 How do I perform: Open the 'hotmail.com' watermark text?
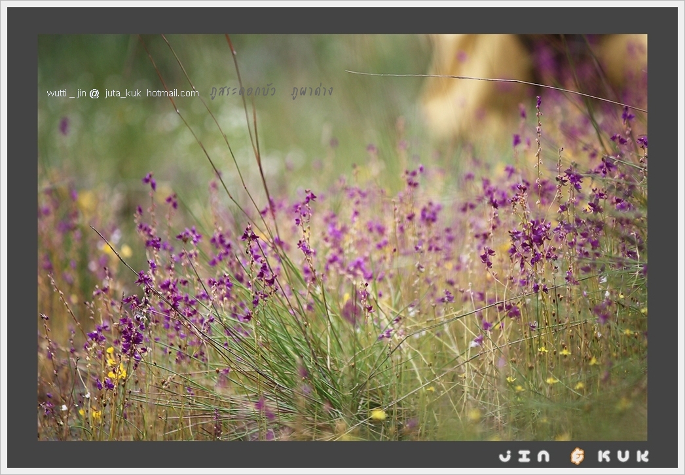[172, 94]
